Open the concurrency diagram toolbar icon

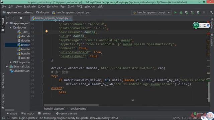point(198,12)
